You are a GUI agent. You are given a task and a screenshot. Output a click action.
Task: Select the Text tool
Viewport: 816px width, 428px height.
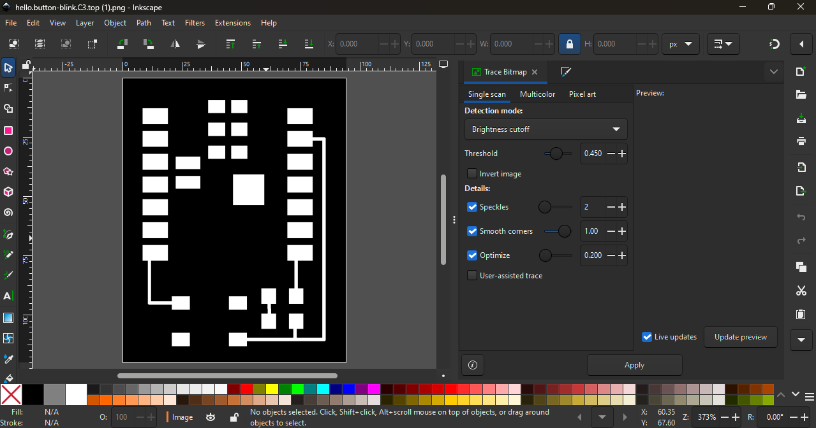click(8, 296)
